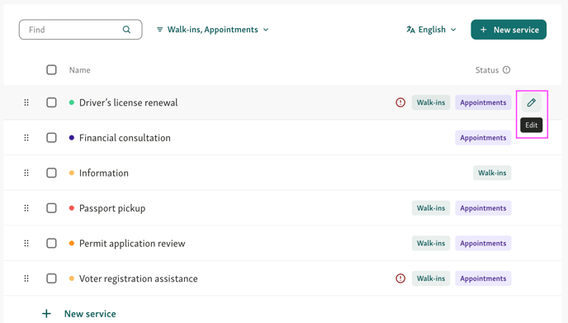Check the select-all checkbox next to Name

click(51, 69)
